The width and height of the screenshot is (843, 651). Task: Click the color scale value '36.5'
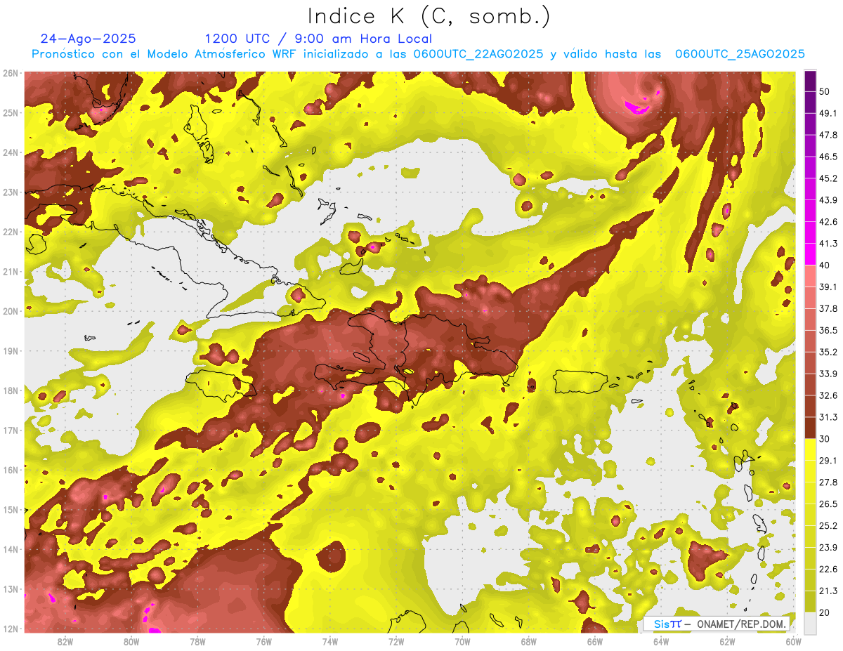pos(828,330)
